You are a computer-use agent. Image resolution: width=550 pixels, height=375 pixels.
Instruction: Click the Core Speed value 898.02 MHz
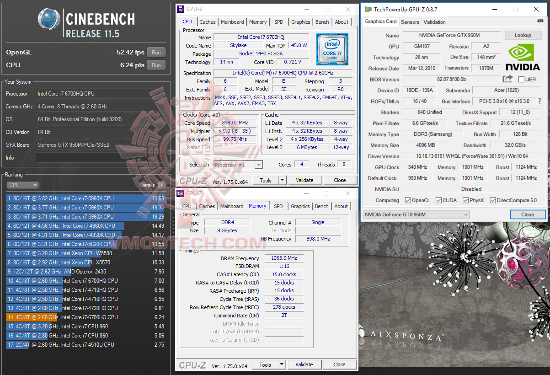(235, 123)
